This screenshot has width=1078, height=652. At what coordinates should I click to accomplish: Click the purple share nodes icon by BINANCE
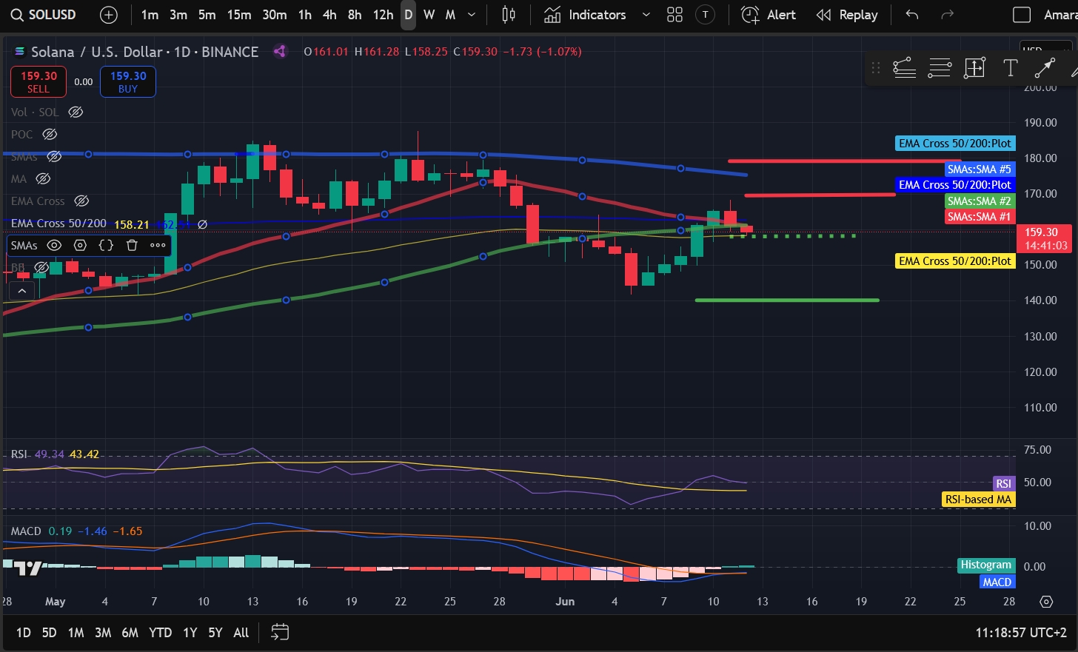pos(280,51)
